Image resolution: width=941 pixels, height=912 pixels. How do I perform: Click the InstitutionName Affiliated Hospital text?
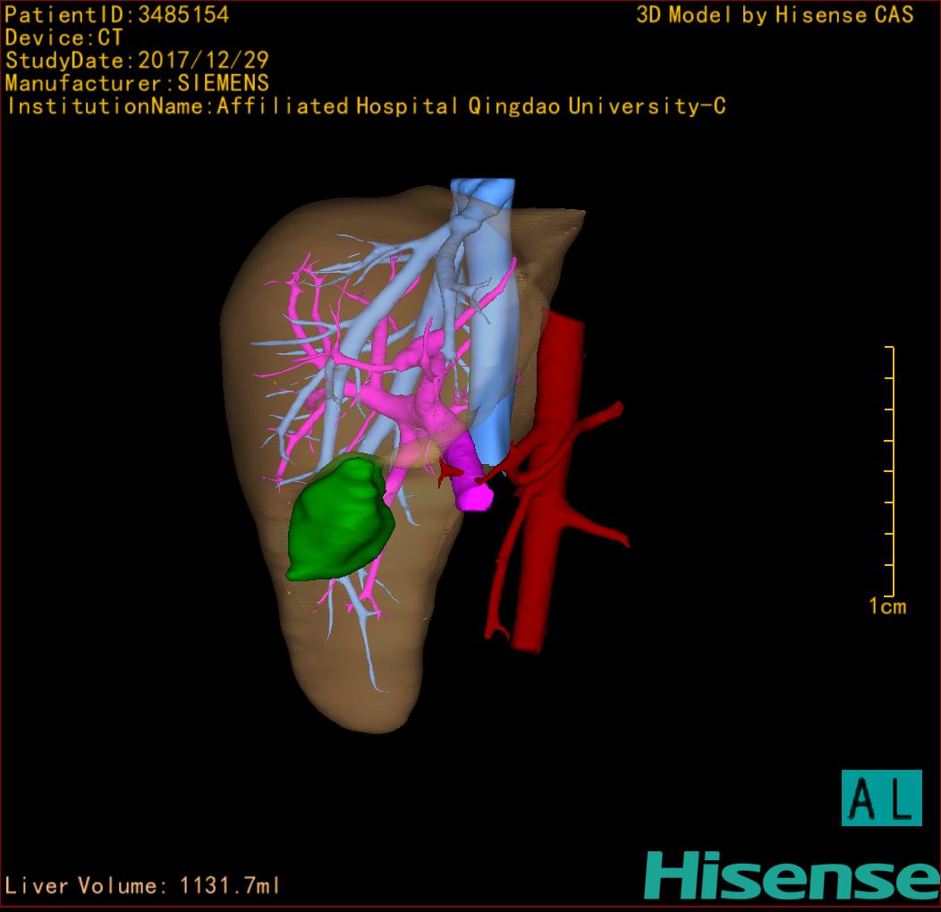point(366,106)
